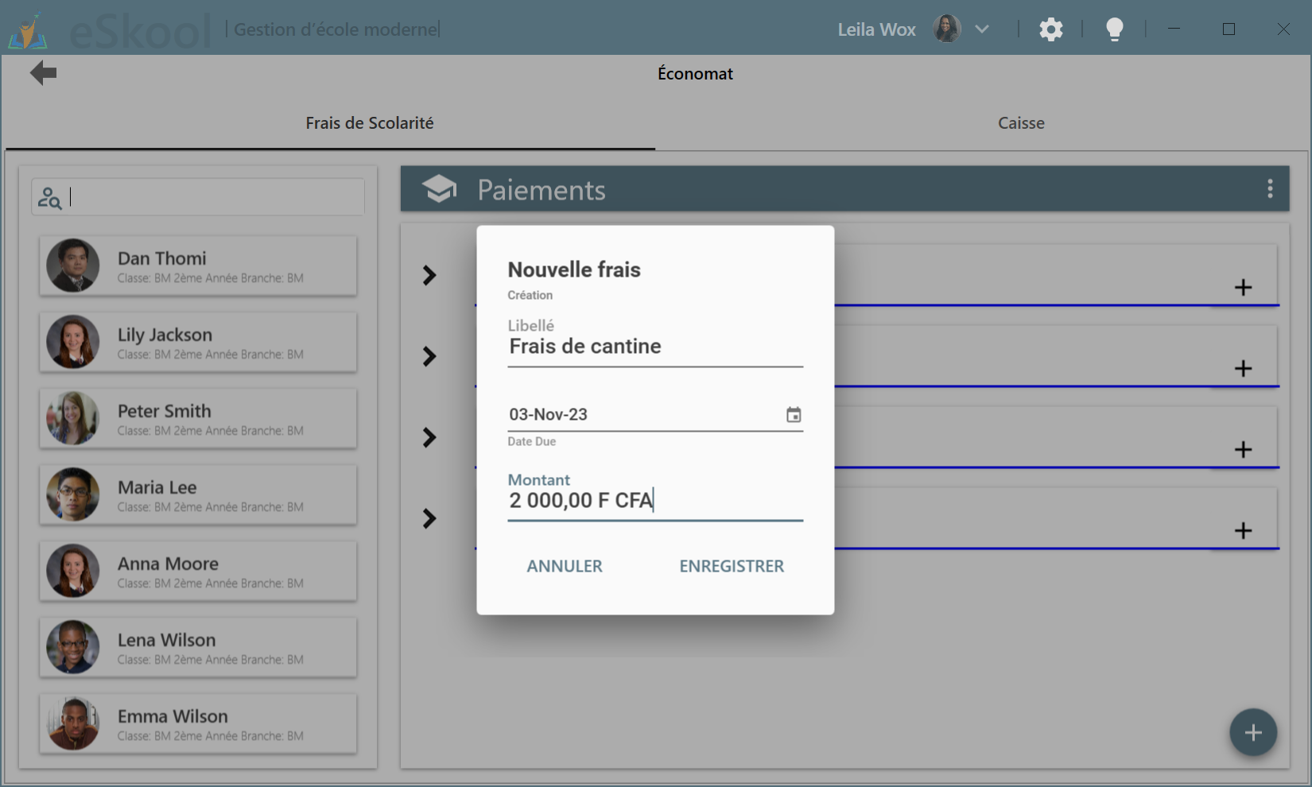The width and height of the screenshot is (1312, 787).
Task: Open the calendar date picker icon
Action: click(x=793, y=415)
